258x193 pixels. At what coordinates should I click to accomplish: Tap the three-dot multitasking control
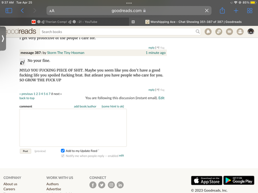pos(129,3)
